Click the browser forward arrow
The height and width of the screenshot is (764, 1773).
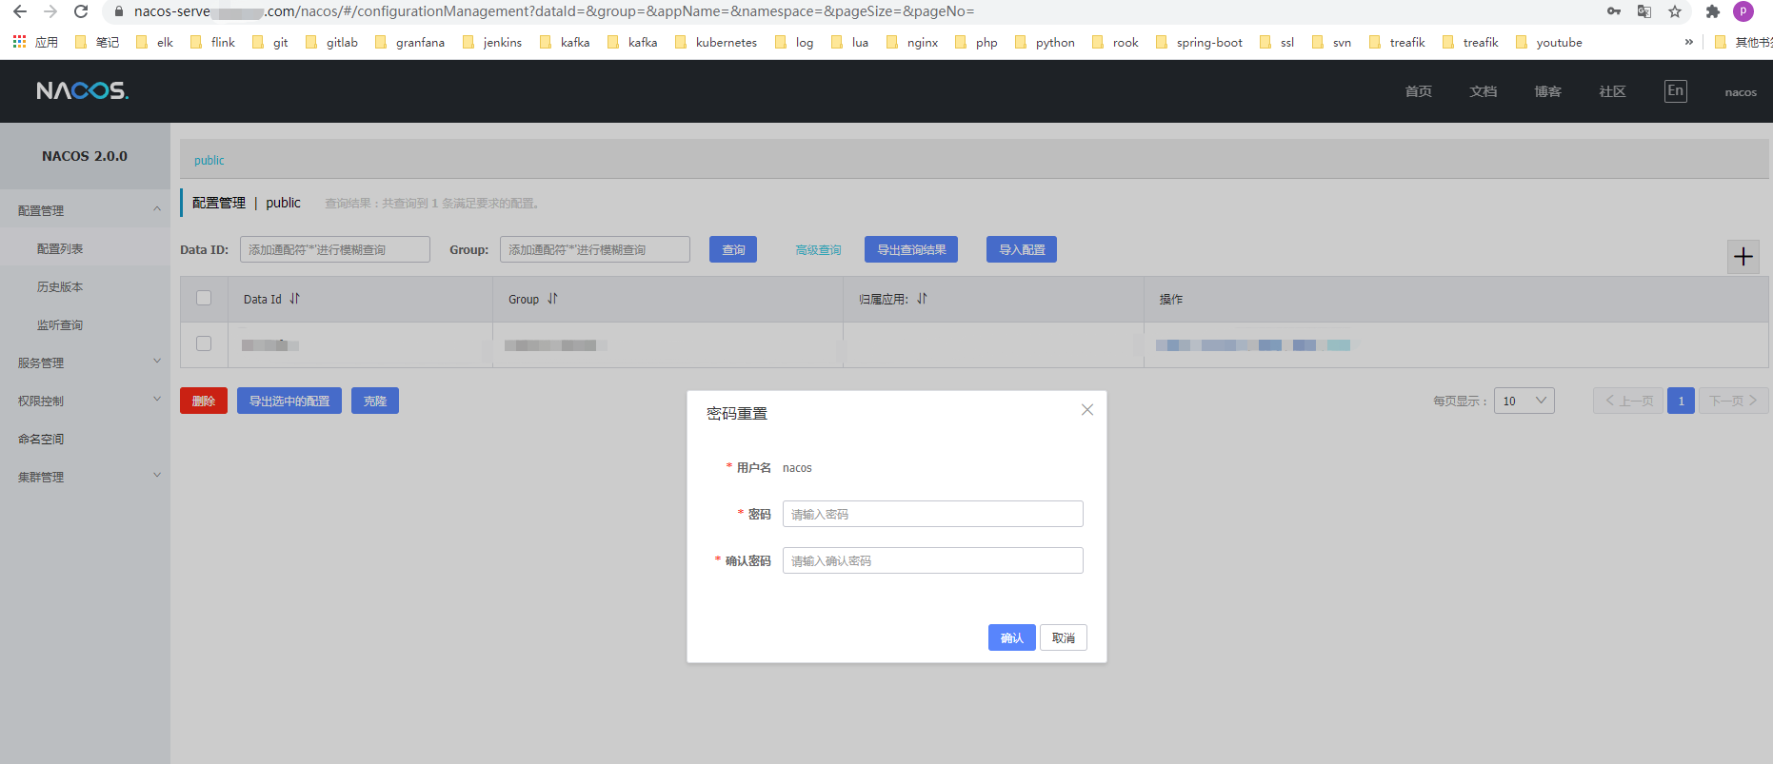click(50, 11)
